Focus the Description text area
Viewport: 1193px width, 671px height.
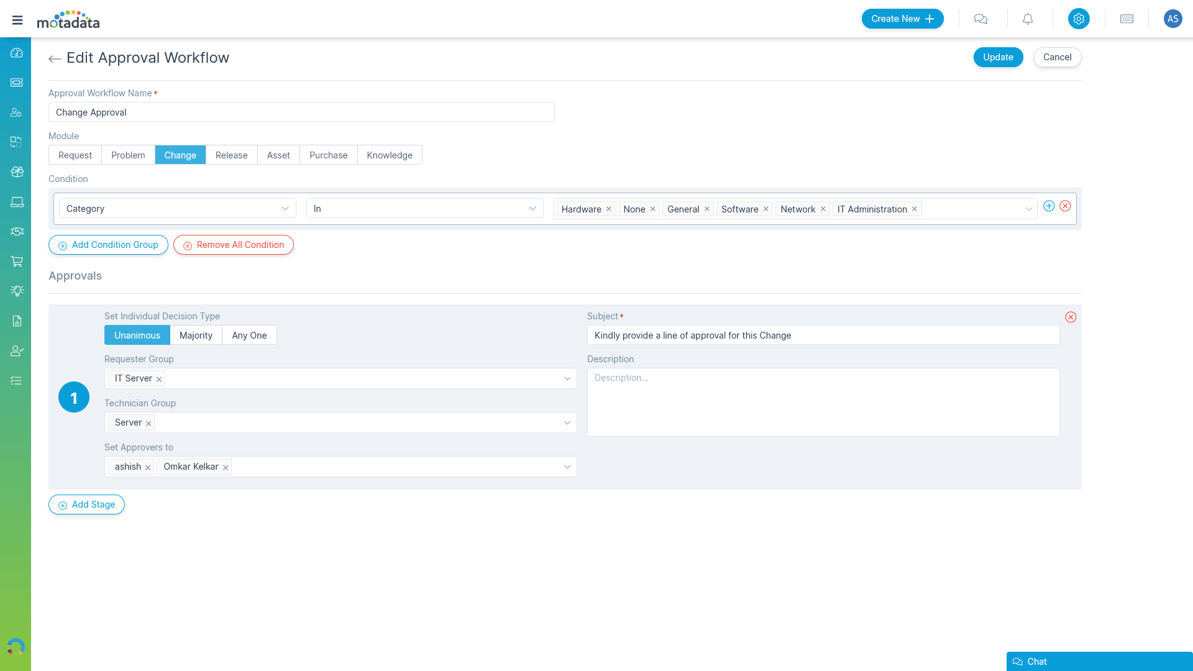823,402
